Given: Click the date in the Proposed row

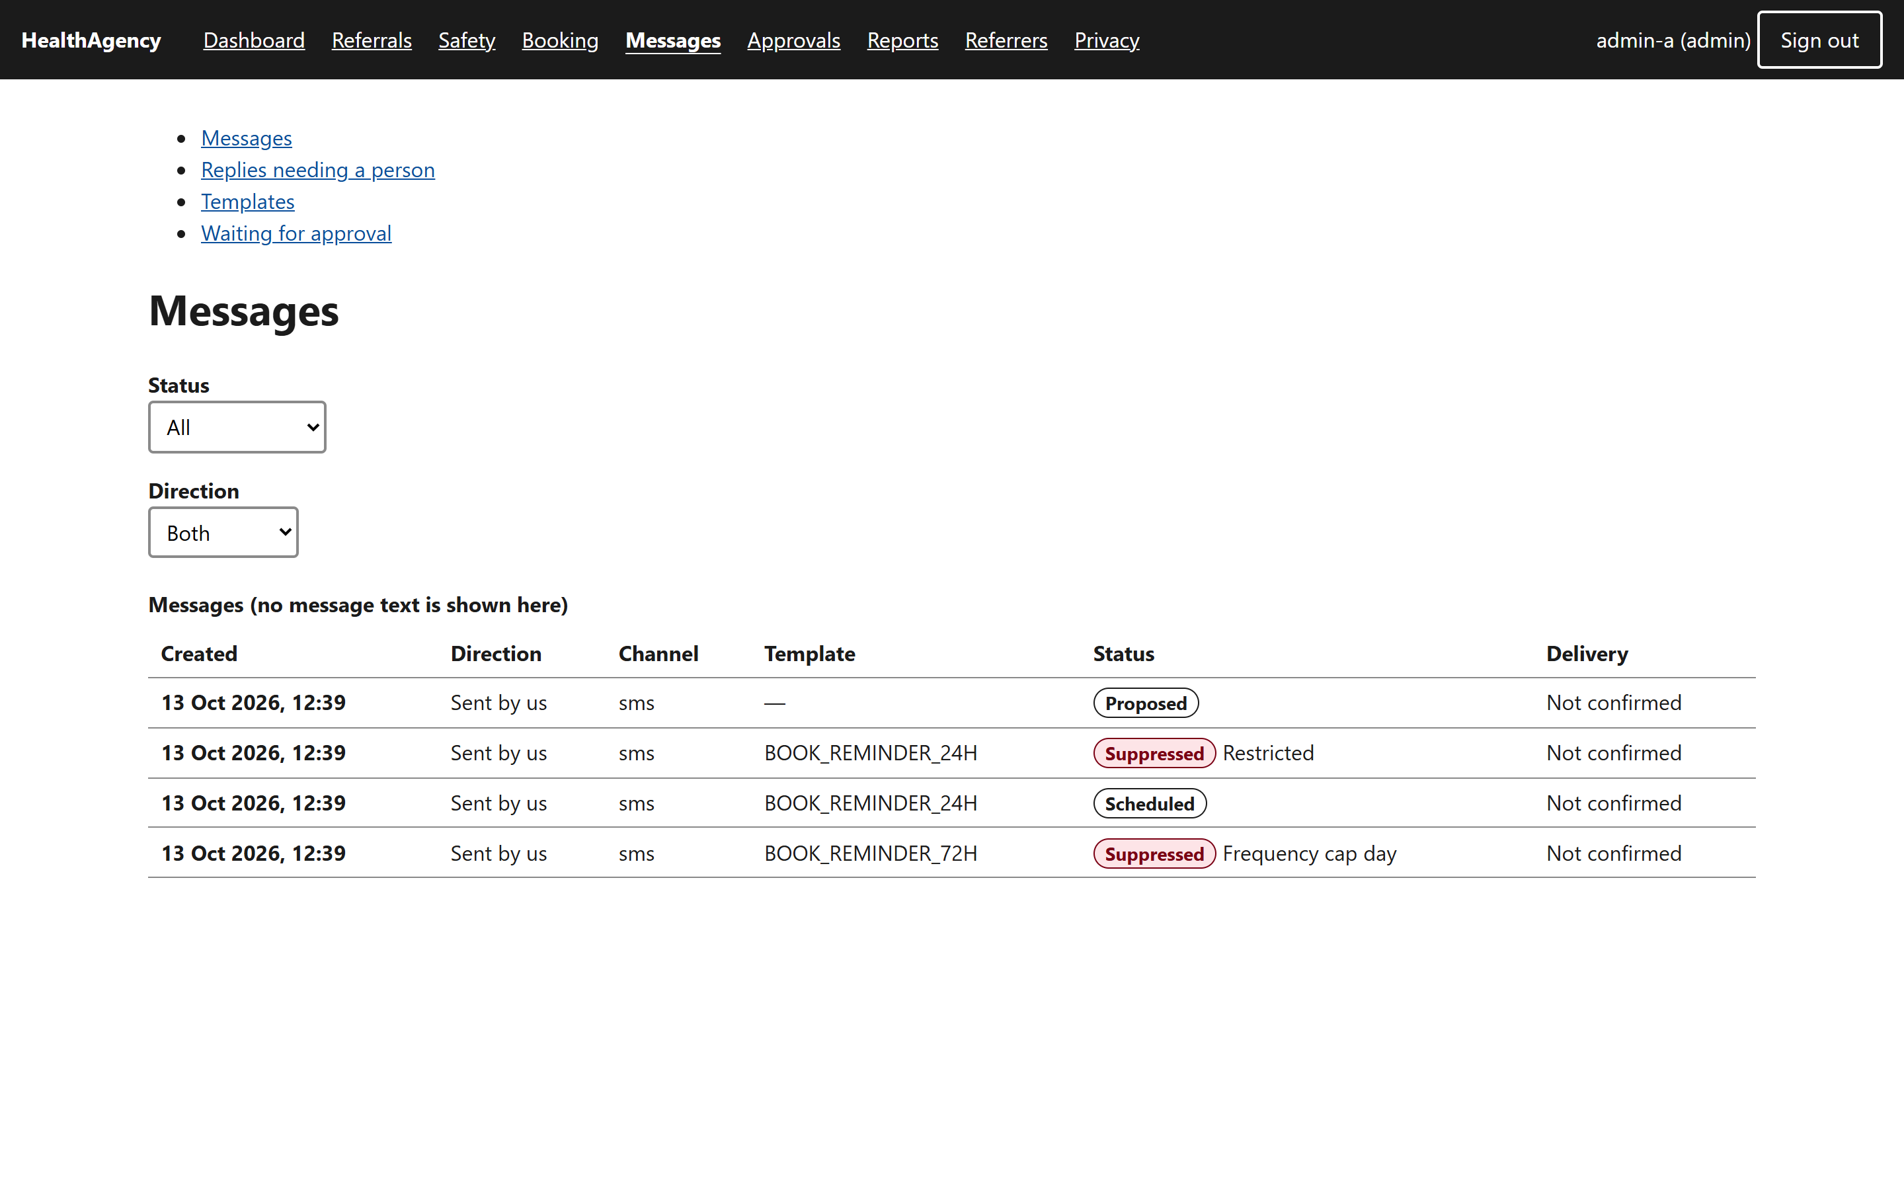Looking at the screenshot, I should click(x=253, y=702).
